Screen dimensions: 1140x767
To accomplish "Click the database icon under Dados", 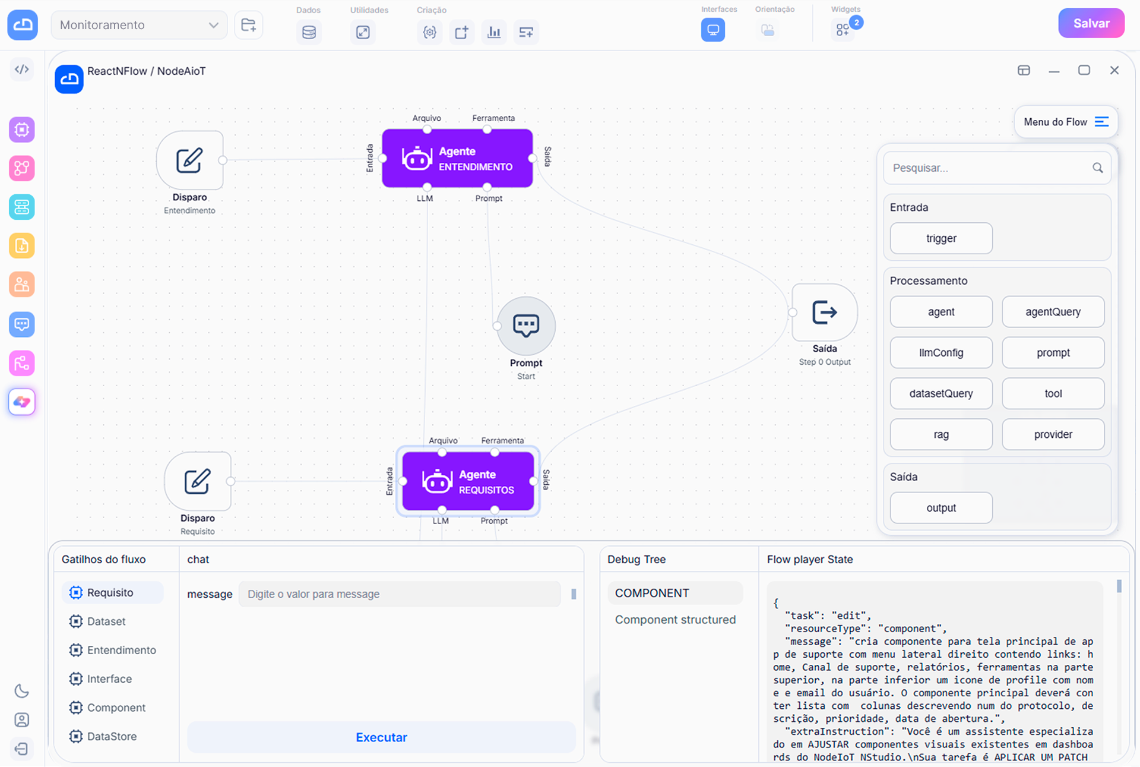I will click(x=309, y=32).
